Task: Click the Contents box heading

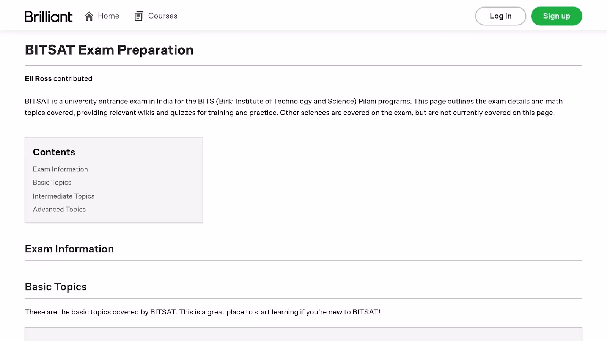Action: coord(54,152)
